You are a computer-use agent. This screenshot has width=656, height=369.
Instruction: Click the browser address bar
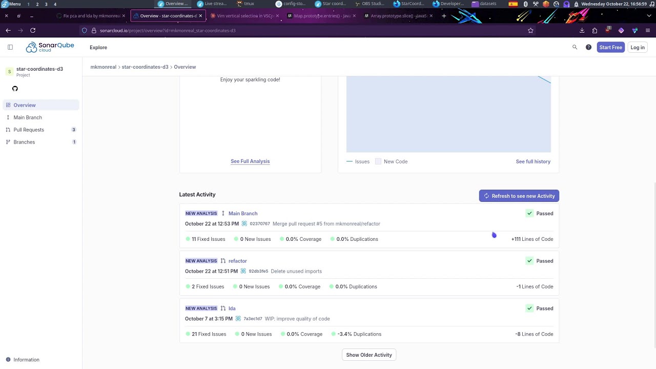pos(307,30)
